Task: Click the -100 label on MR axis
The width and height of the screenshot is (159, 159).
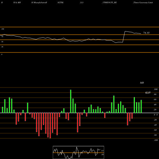Action: click(x=156, y=140)
